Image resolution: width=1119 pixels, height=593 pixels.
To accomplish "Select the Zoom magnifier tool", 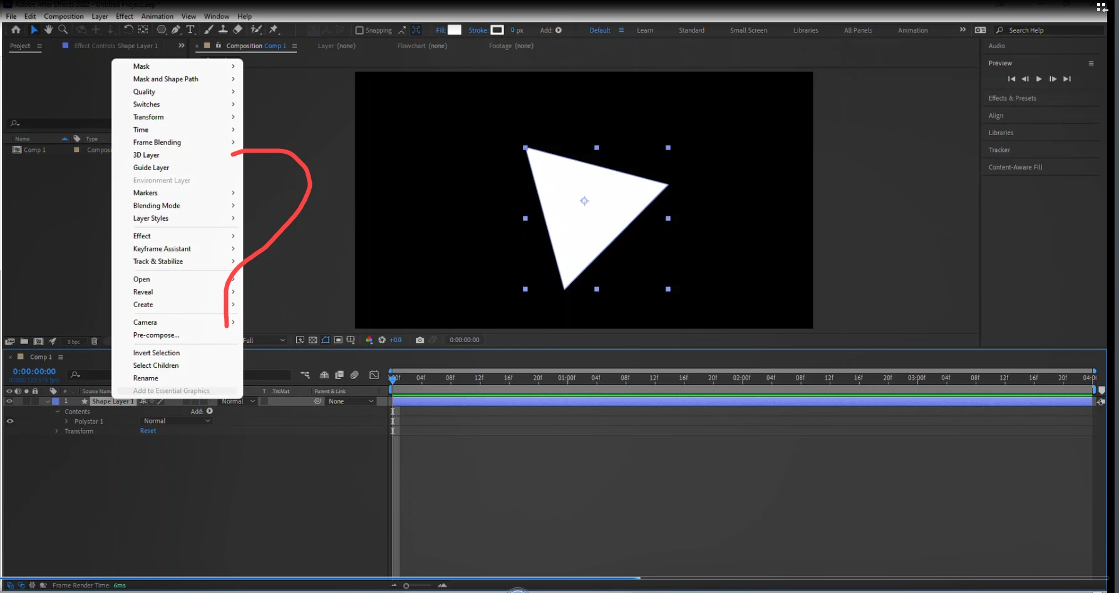I will tap(63, 29).
